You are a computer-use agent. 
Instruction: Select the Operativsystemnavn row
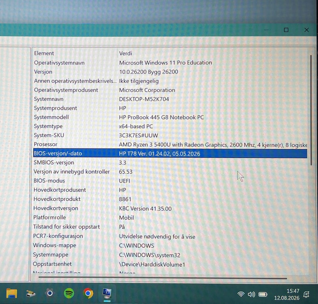pyautogui.click(x=170, y=63)
